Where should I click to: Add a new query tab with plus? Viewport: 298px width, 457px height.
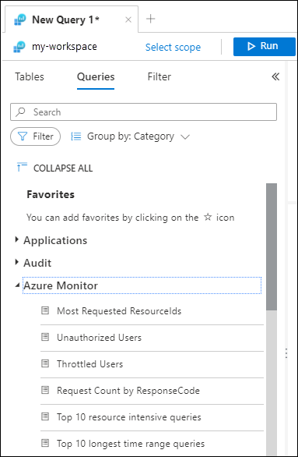[x=151, y=19]
